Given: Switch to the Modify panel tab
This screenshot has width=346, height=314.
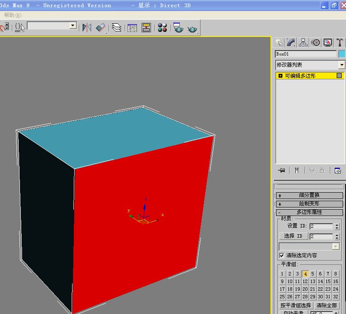Looking at the screenshot, I should 290,42.
